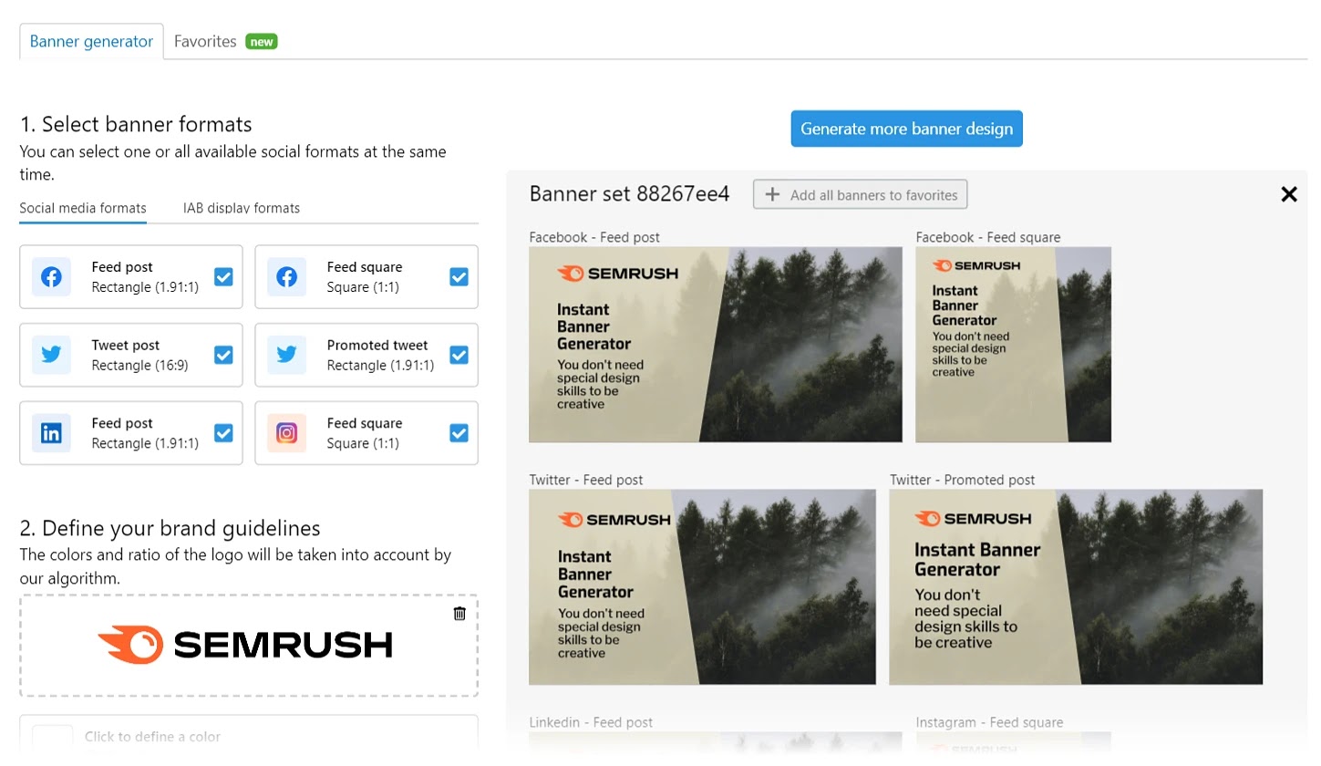Open the Twitter Promoted post banner preview
1321x766 pixels.
(x=1076, y=587)
